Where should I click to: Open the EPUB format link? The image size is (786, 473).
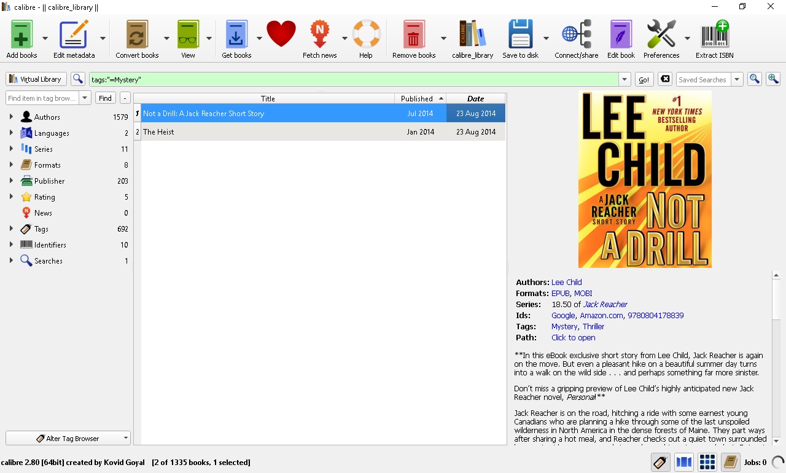[560, 294]
